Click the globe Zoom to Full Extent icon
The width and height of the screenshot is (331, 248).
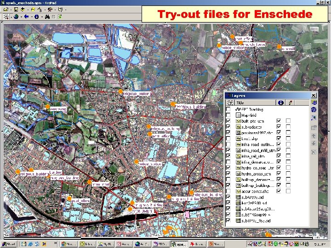point(16,17)
